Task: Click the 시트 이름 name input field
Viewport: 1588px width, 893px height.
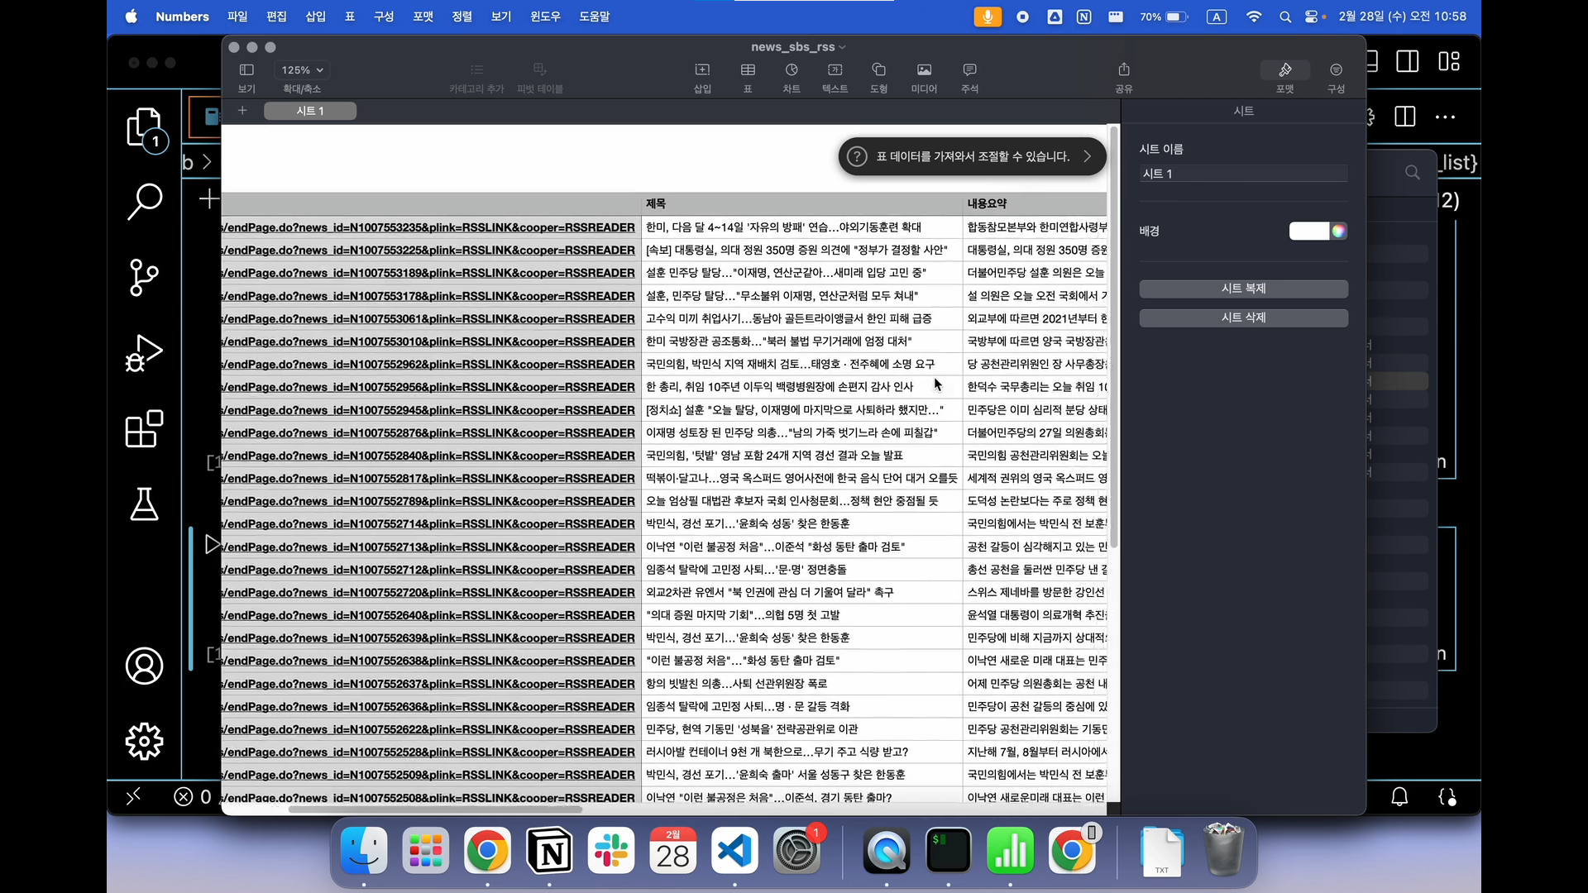Action: (1243, 174)
